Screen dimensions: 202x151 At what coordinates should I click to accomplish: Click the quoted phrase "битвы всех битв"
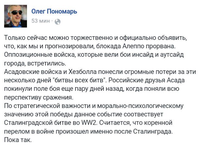point(79,80)
